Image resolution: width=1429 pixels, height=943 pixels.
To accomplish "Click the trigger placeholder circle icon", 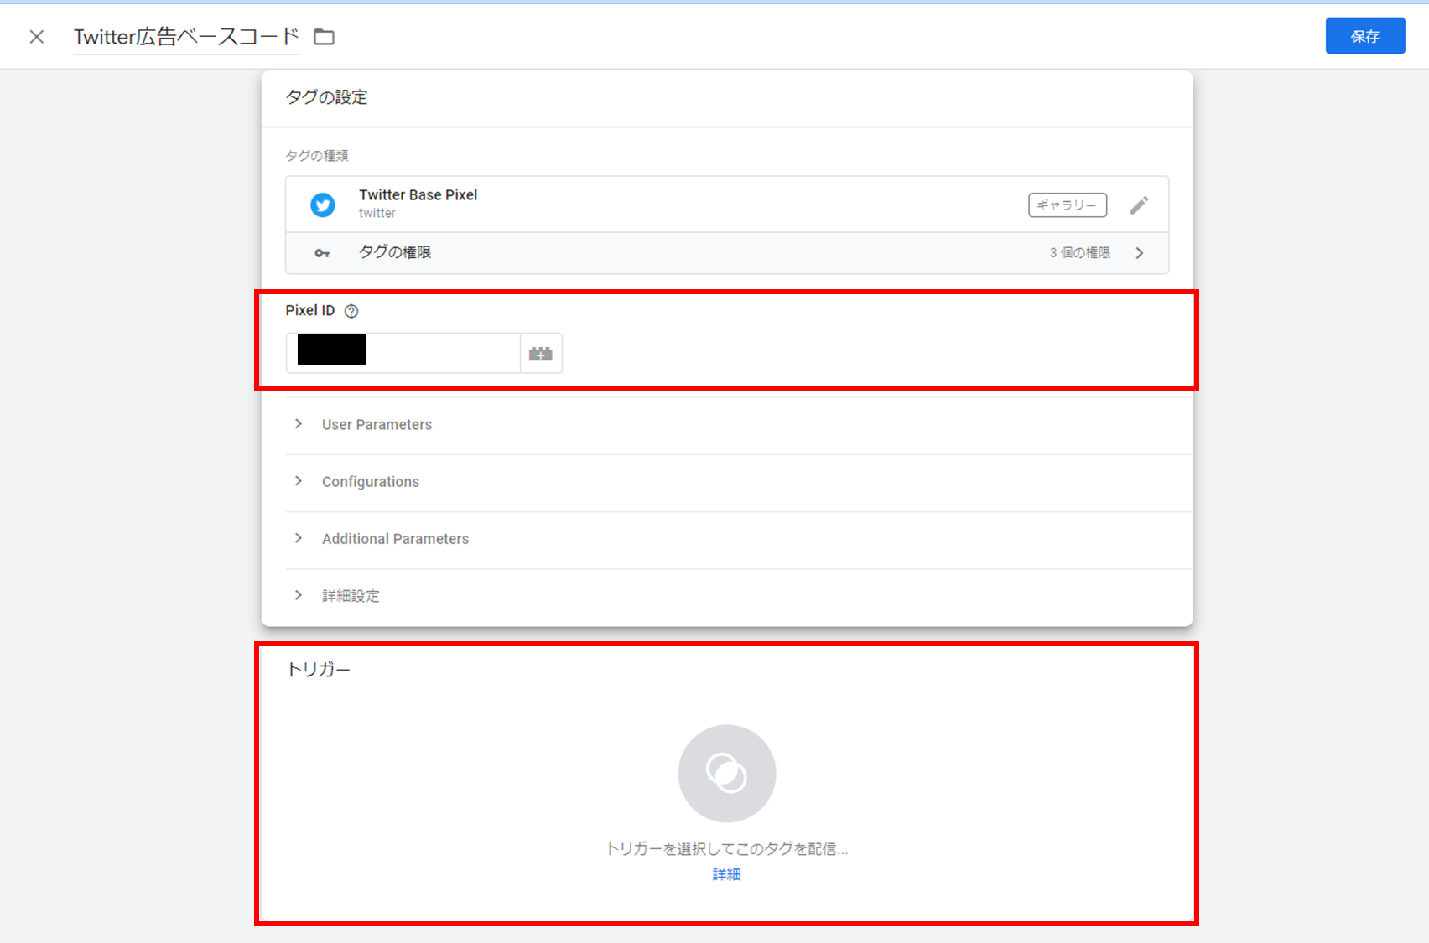I will (727, 773).
